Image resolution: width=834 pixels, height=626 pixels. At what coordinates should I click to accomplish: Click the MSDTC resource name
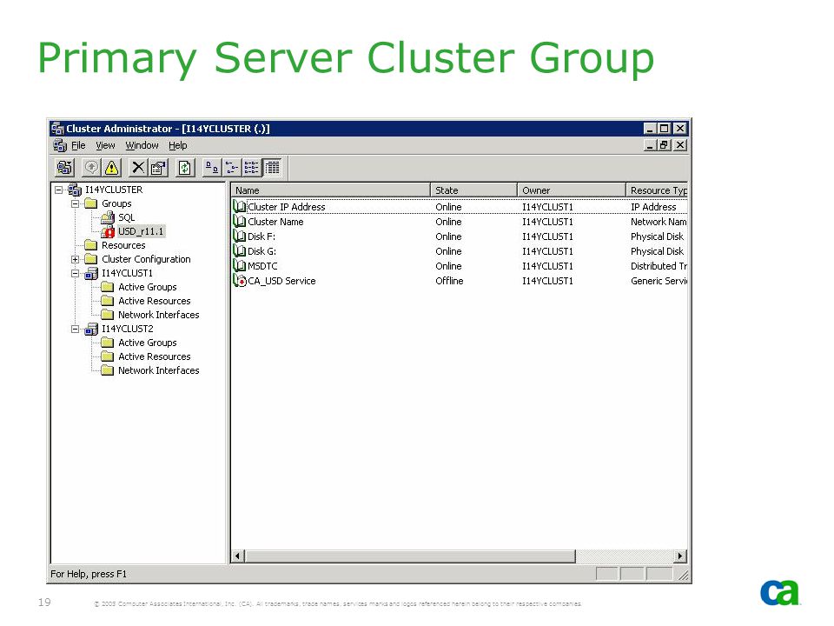pyautogui.click(x=262, y=266)
